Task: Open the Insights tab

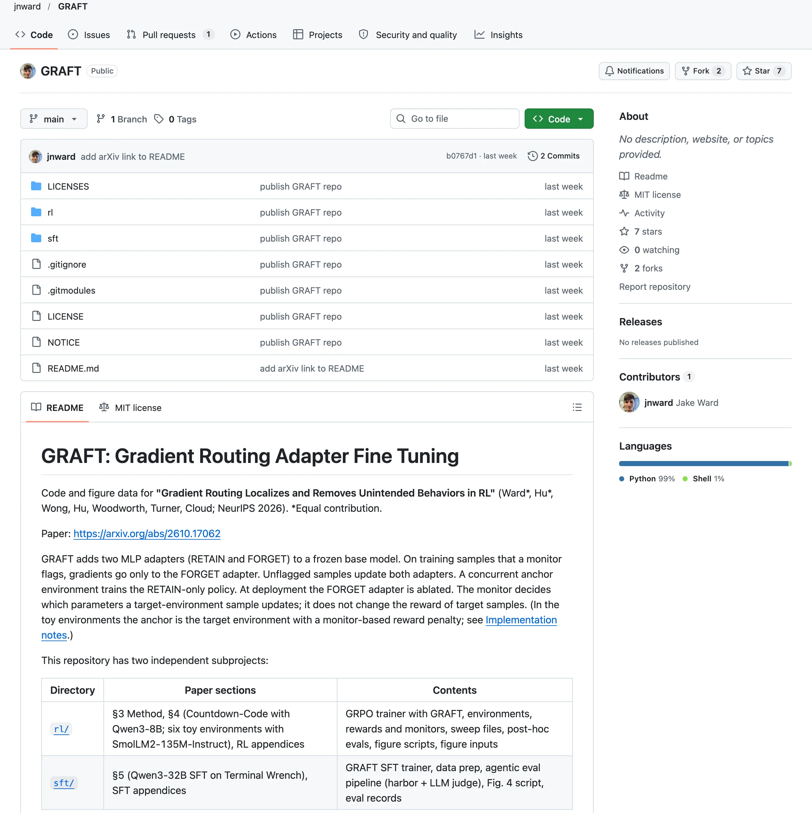Action: (498, 35)
